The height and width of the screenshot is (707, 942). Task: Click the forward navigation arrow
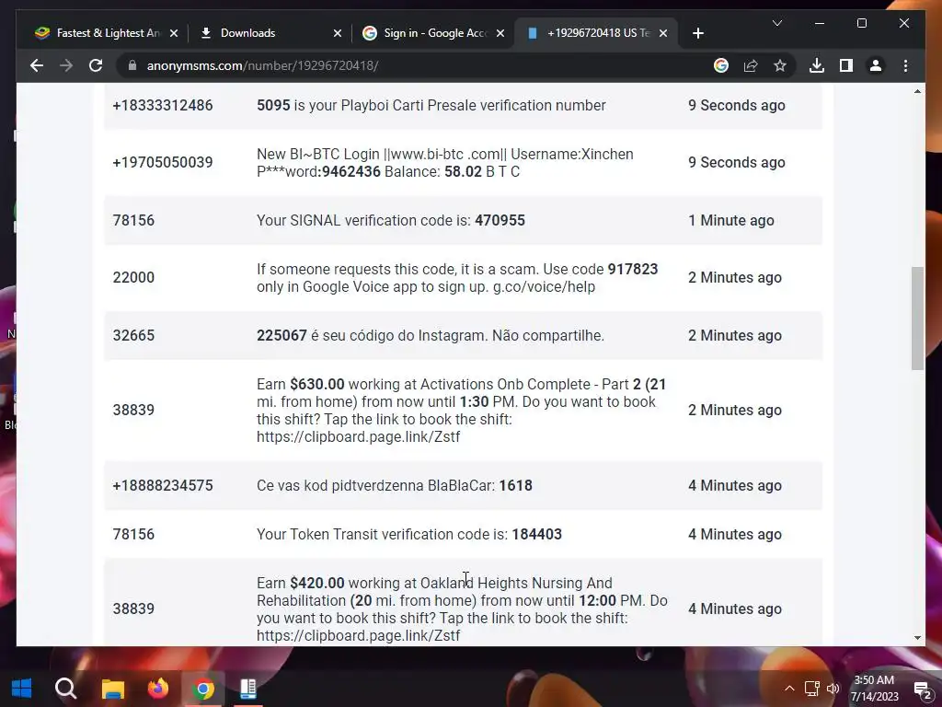point(66,65)
